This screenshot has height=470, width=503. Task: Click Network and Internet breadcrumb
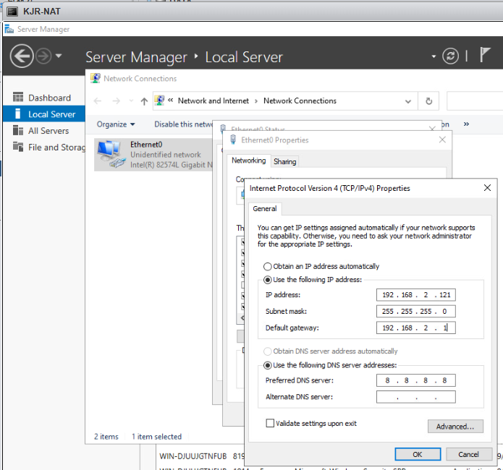coord(214,101)
